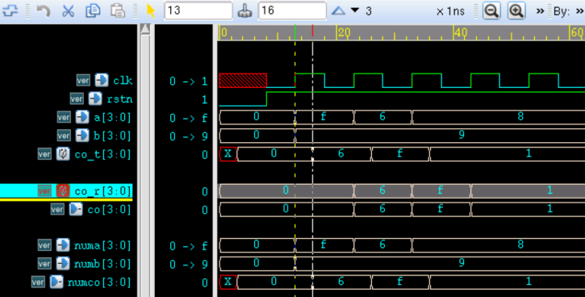The width and height of the screenshot is (585, 297).
Task: Click the yellow cursor pointer icon
Action: point(151,10)
